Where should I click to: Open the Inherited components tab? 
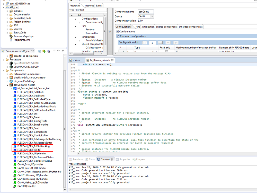click(x=191, y=27)
